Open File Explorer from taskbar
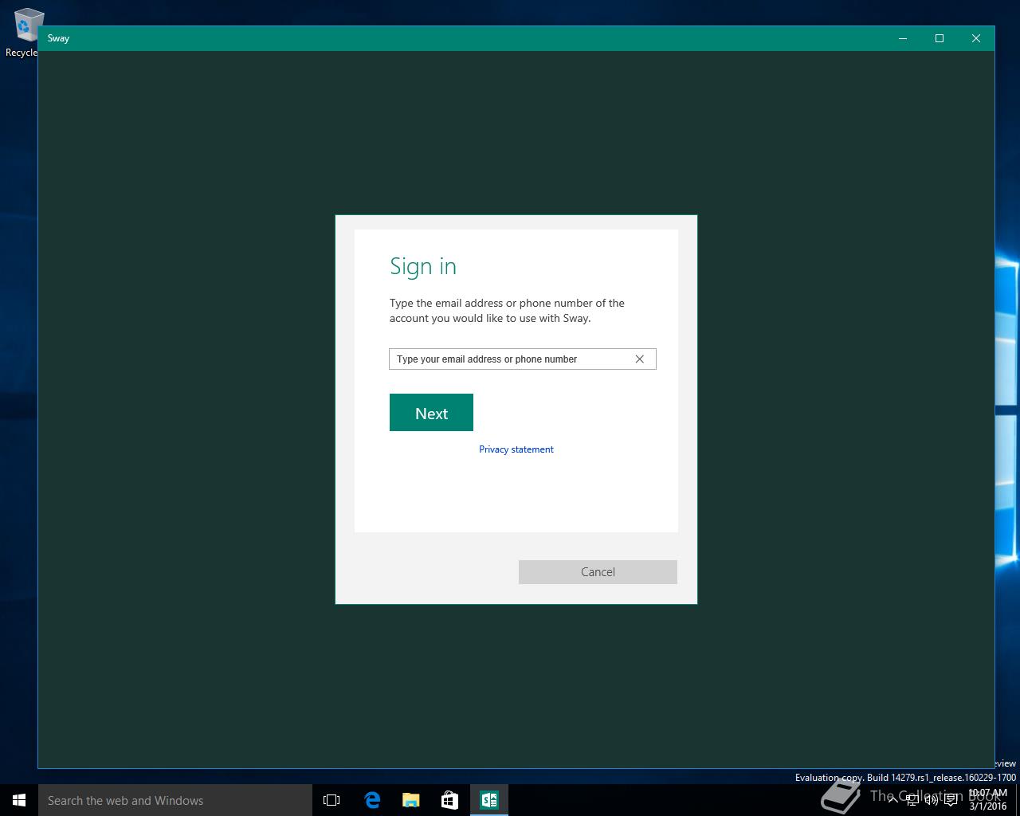This screenshot has height=816, width=1020. pos(411,800)
